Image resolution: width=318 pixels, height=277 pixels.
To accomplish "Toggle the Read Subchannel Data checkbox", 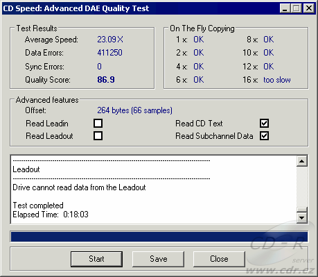I will (x=264, y=136).
